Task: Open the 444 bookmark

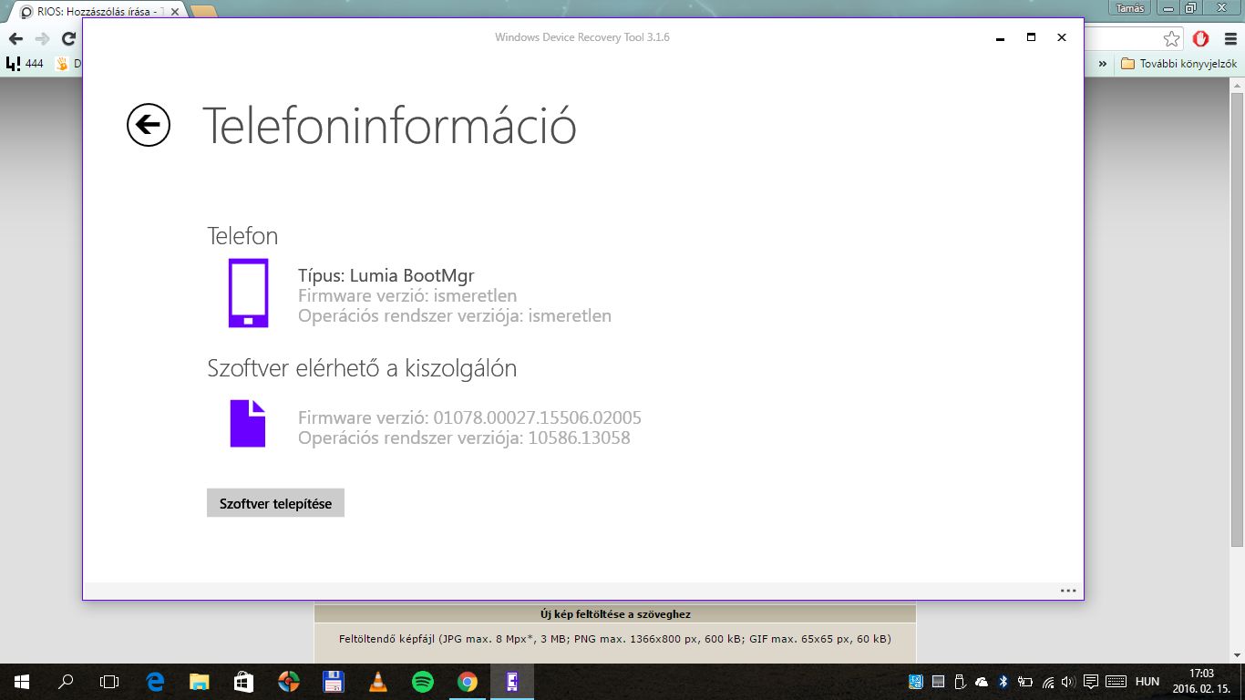Action: 25,64
